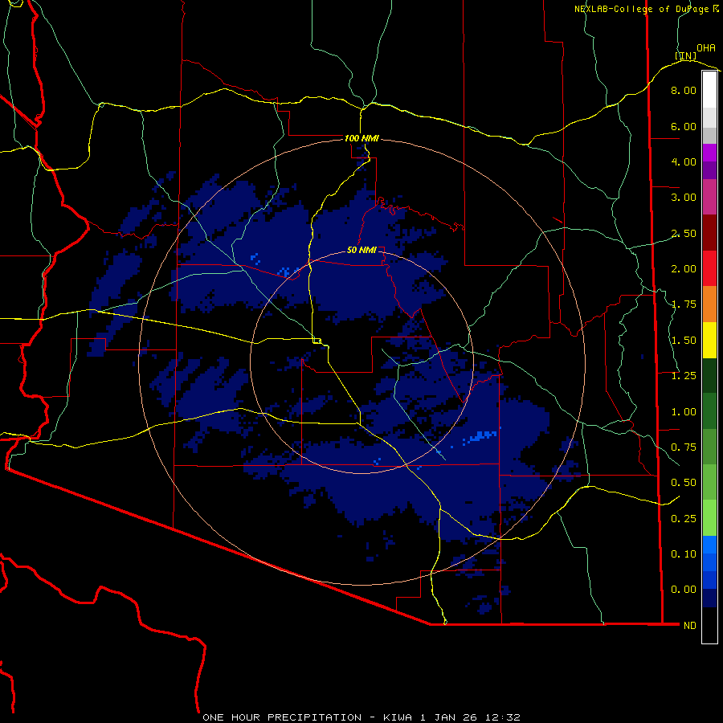Click the [IN] units label
Image resolution: width=723 pixels, height=723 pixels.
[686, 55]
